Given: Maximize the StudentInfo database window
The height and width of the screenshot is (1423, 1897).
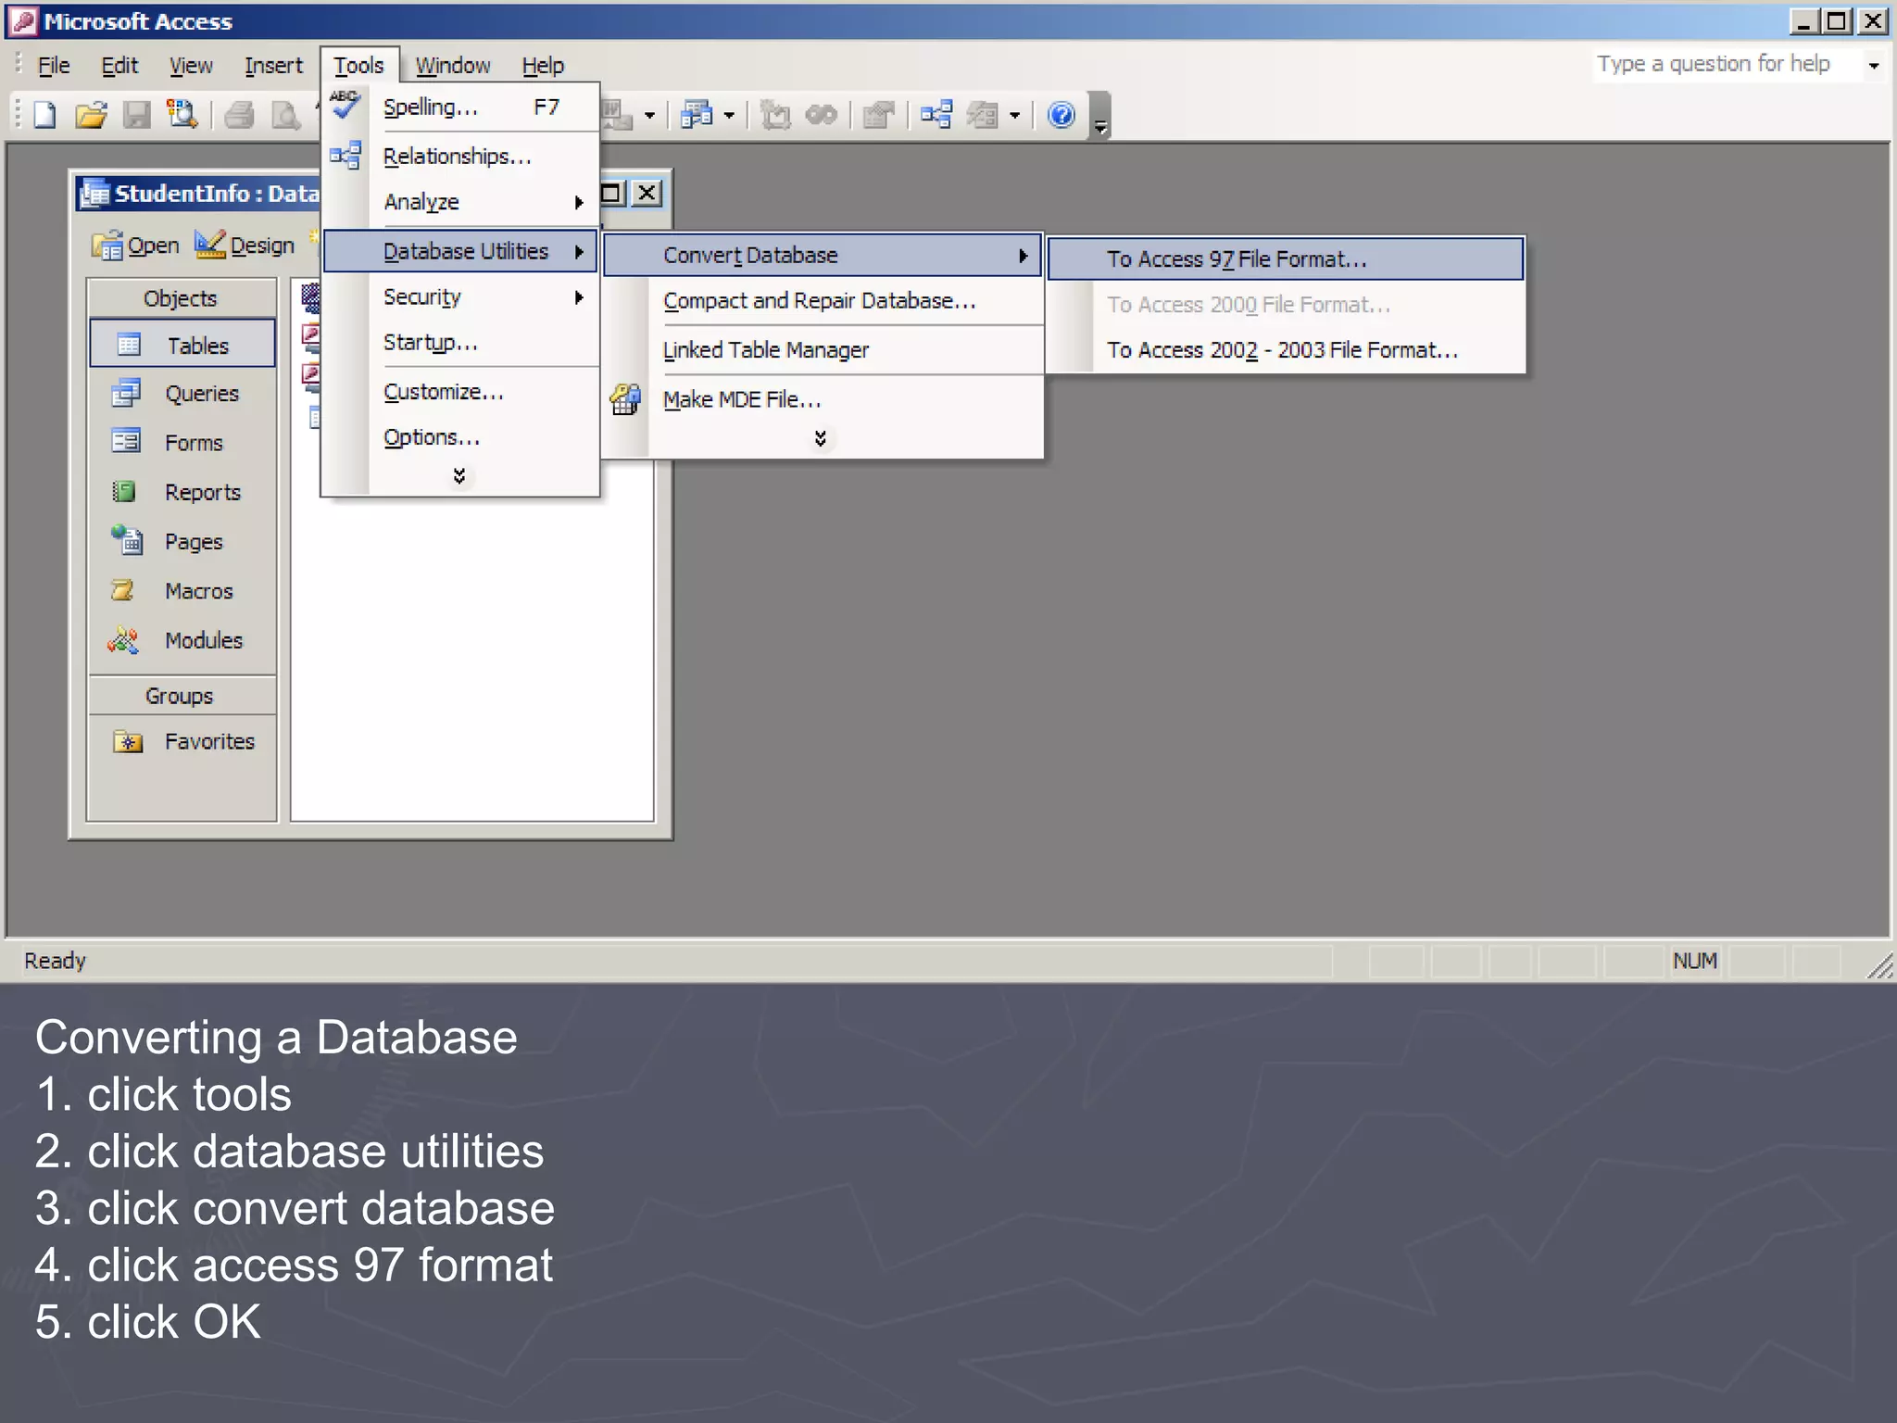Looking at the screenshot, I should click(611, 193).
